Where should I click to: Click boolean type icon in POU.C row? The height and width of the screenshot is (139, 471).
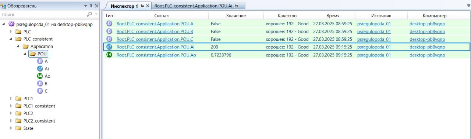(109, 39)
